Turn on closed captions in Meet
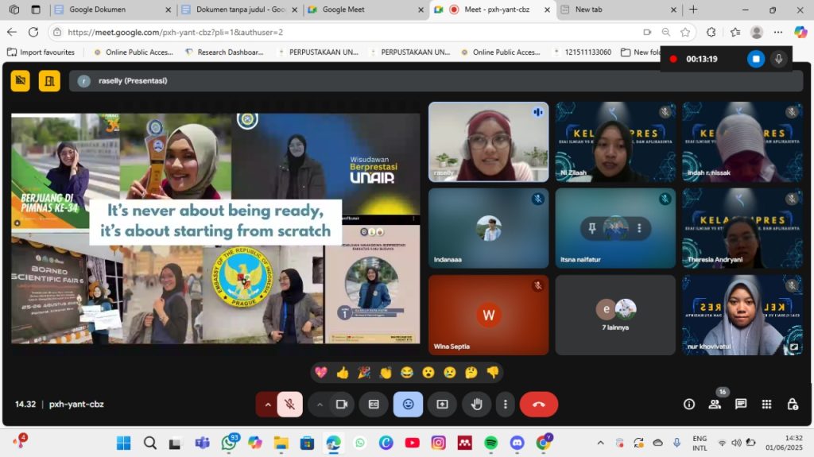Screen dimensions: 814x457 coord(374,405)
